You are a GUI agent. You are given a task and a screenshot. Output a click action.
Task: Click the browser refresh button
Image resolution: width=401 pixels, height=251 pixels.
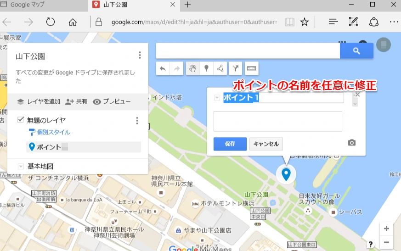(51, 22)
